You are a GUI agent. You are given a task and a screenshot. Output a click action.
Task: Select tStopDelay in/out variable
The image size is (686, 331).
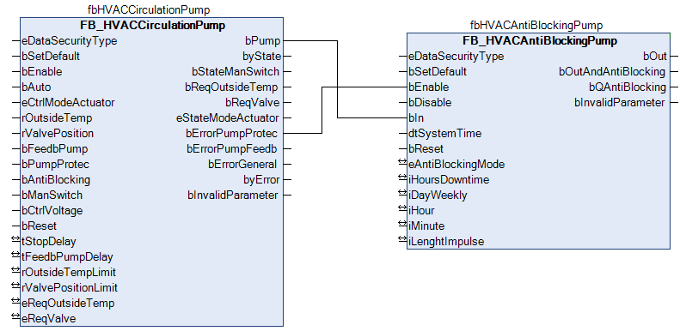point(49,242)
